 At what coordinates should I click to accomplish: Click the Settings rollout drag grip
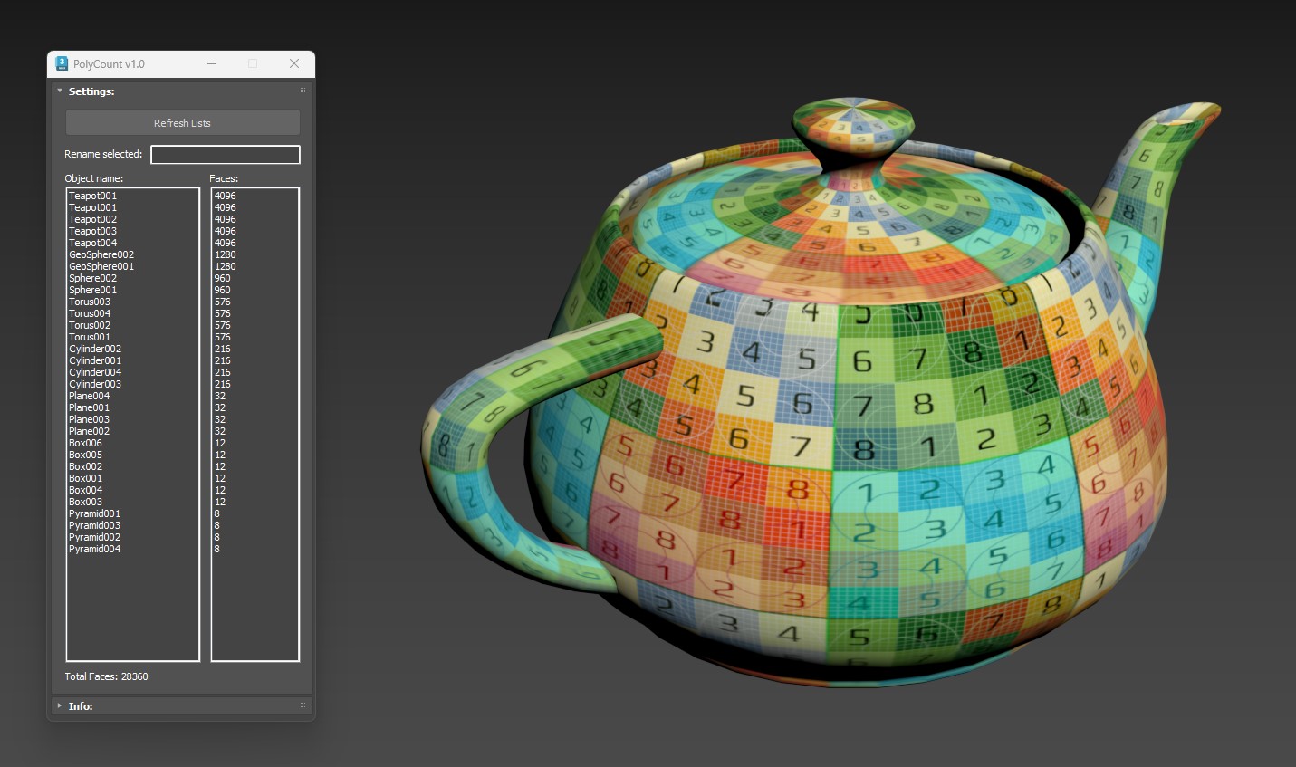pyautogui.click(x=302, y=91)
